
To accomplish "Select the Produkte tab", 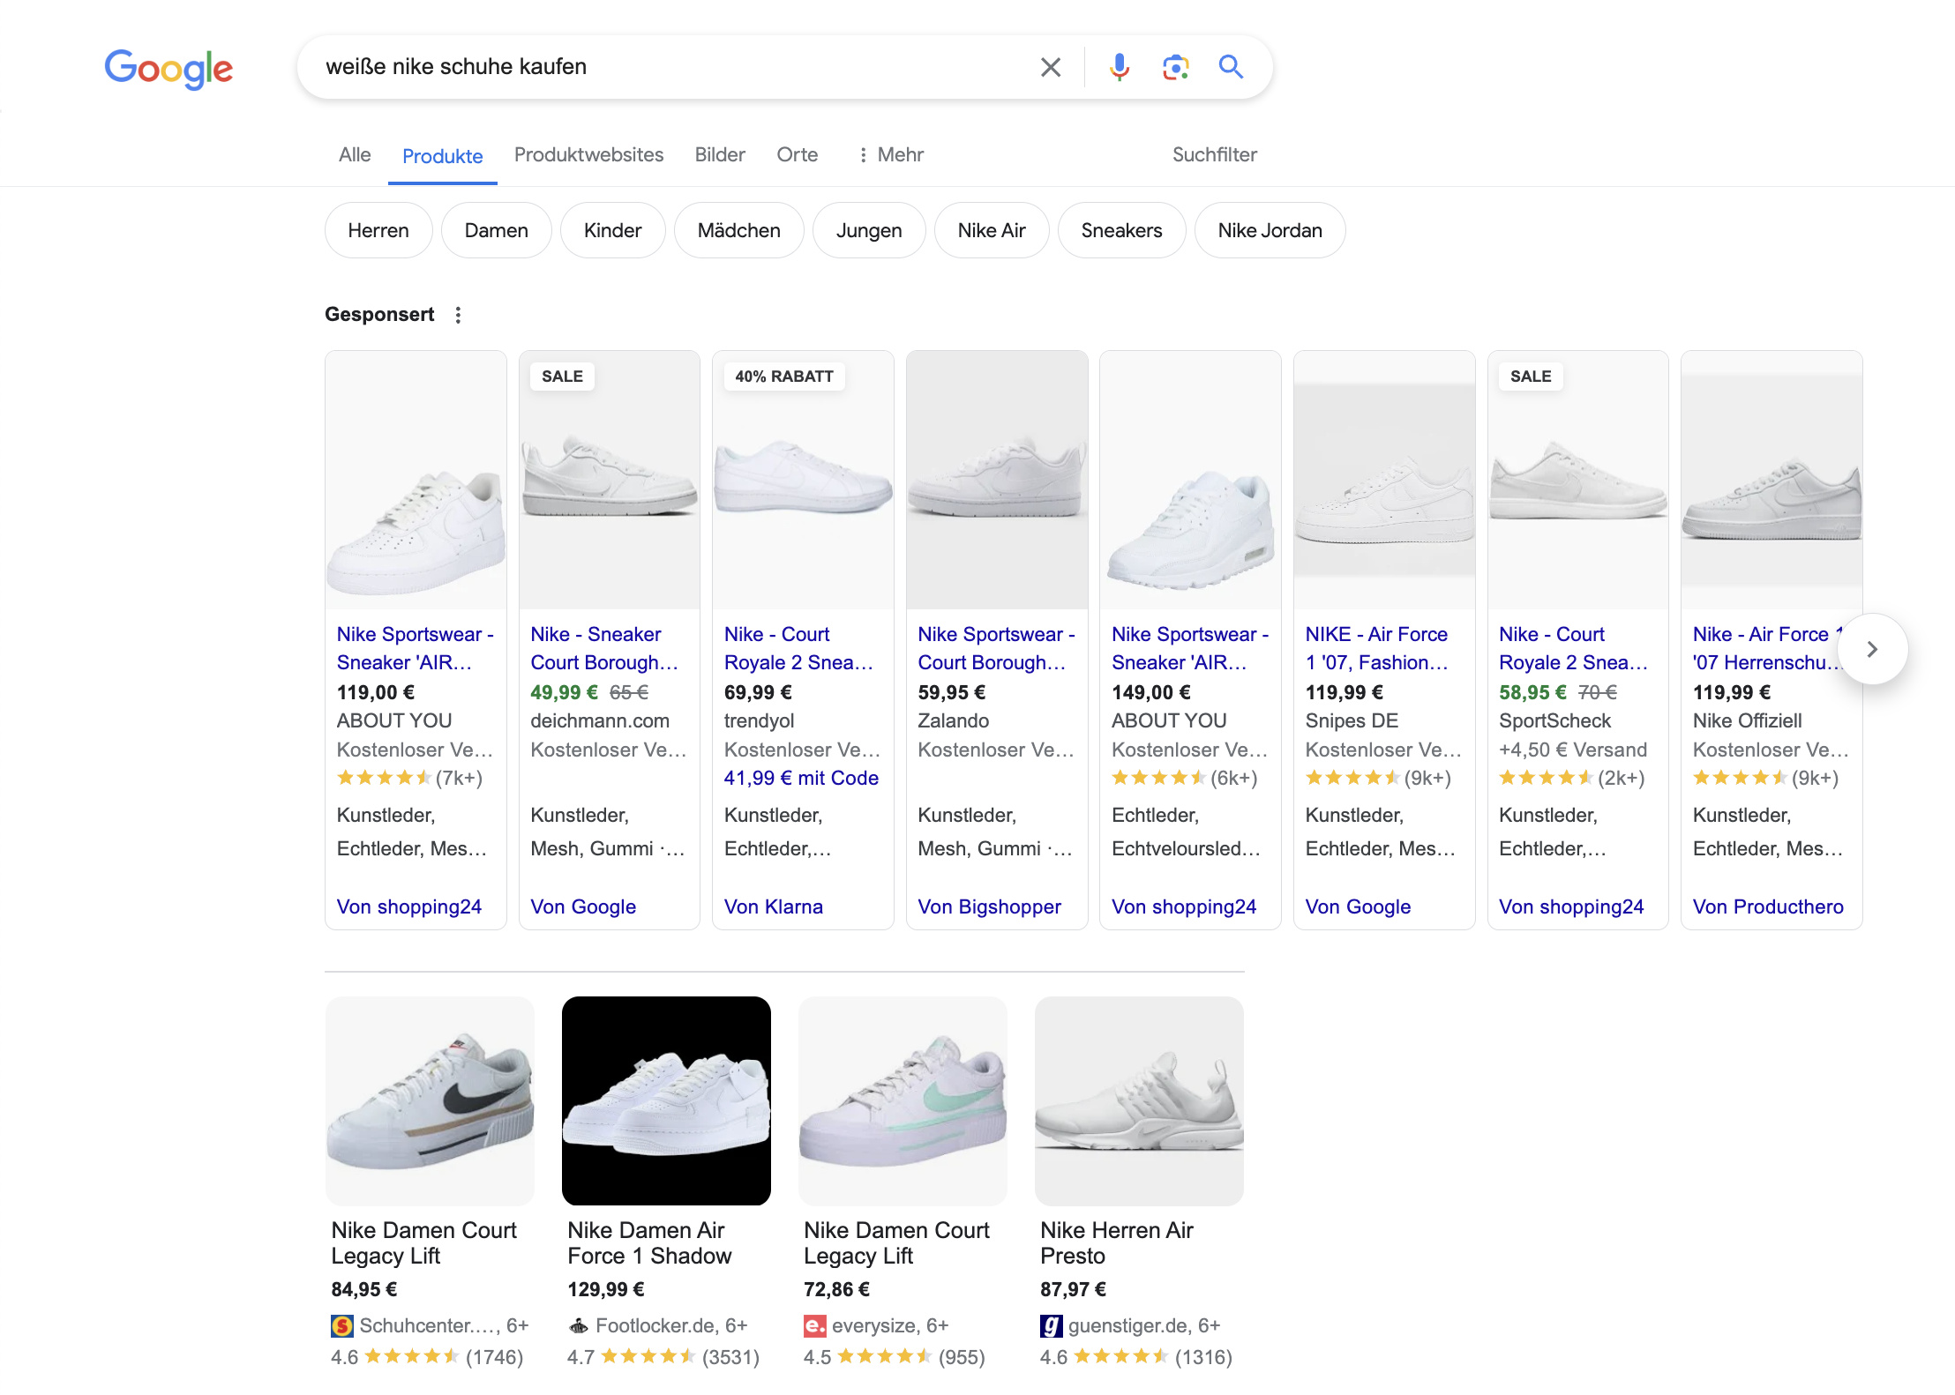I will click(442, 156).
